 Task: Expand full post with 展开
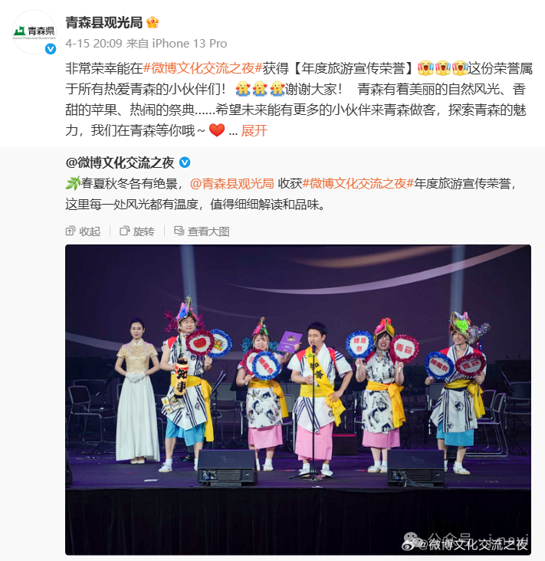tap(254, 130)
